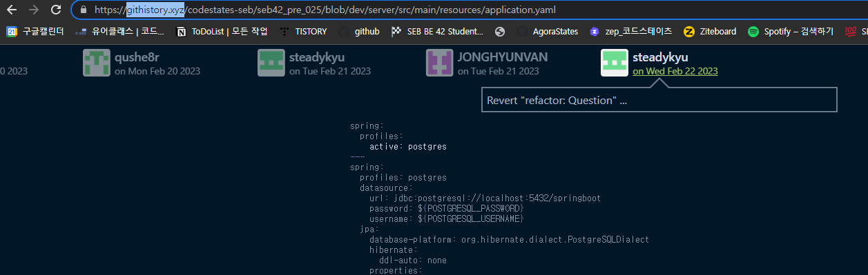This screenshot has height=275, width=868.
Task: Select the qushe8r commit avatar
Action: coord(97,63)
